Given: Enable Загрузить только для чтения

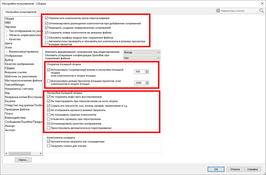Looking at the screenshot, I should pyautogui.click(x=49, y=146).
